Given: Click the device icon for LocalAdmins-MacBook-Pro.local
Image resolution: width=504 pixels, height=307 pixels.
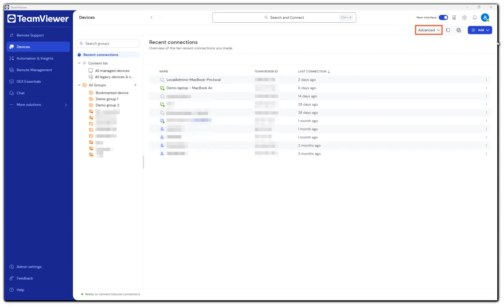Looking at the screenshot, I should point(162,80).
